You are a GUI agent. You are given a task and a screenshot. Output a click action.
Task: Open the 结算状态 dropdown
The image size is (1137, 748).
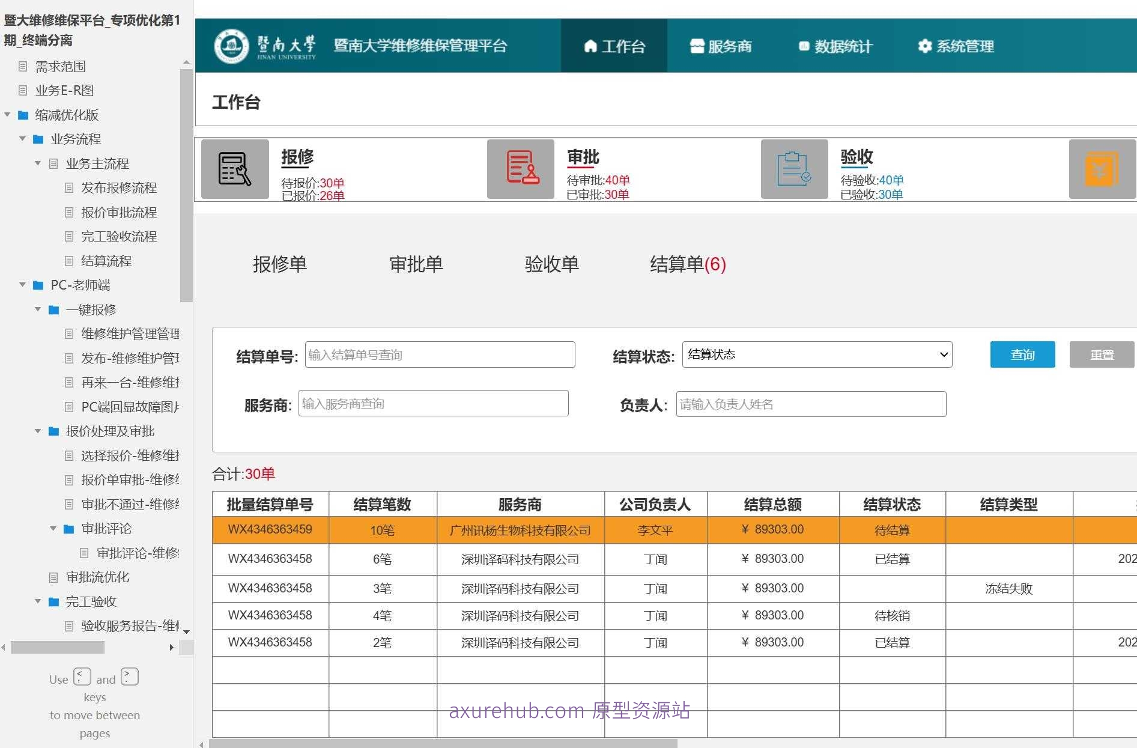point(817,354)
